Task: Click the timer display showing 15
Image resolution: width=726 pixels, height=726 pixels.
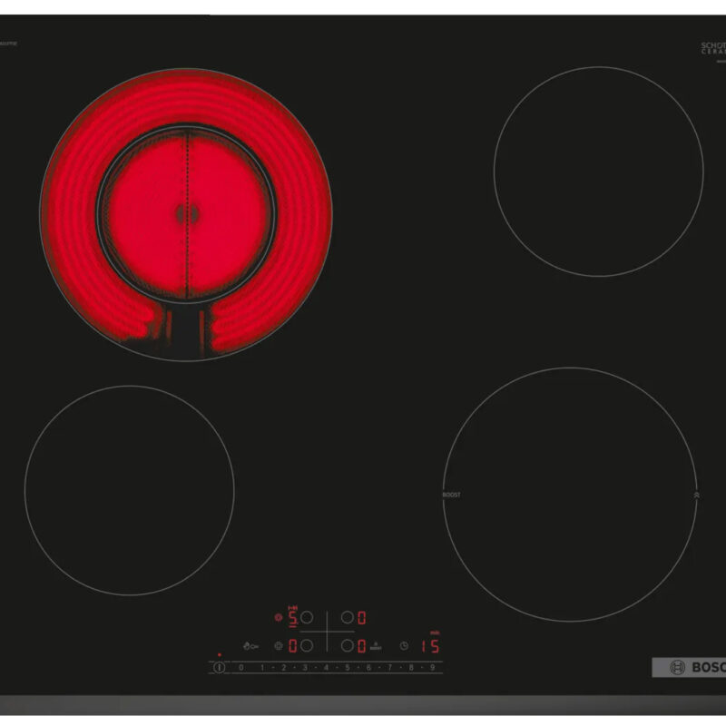Action: (430, 645)
